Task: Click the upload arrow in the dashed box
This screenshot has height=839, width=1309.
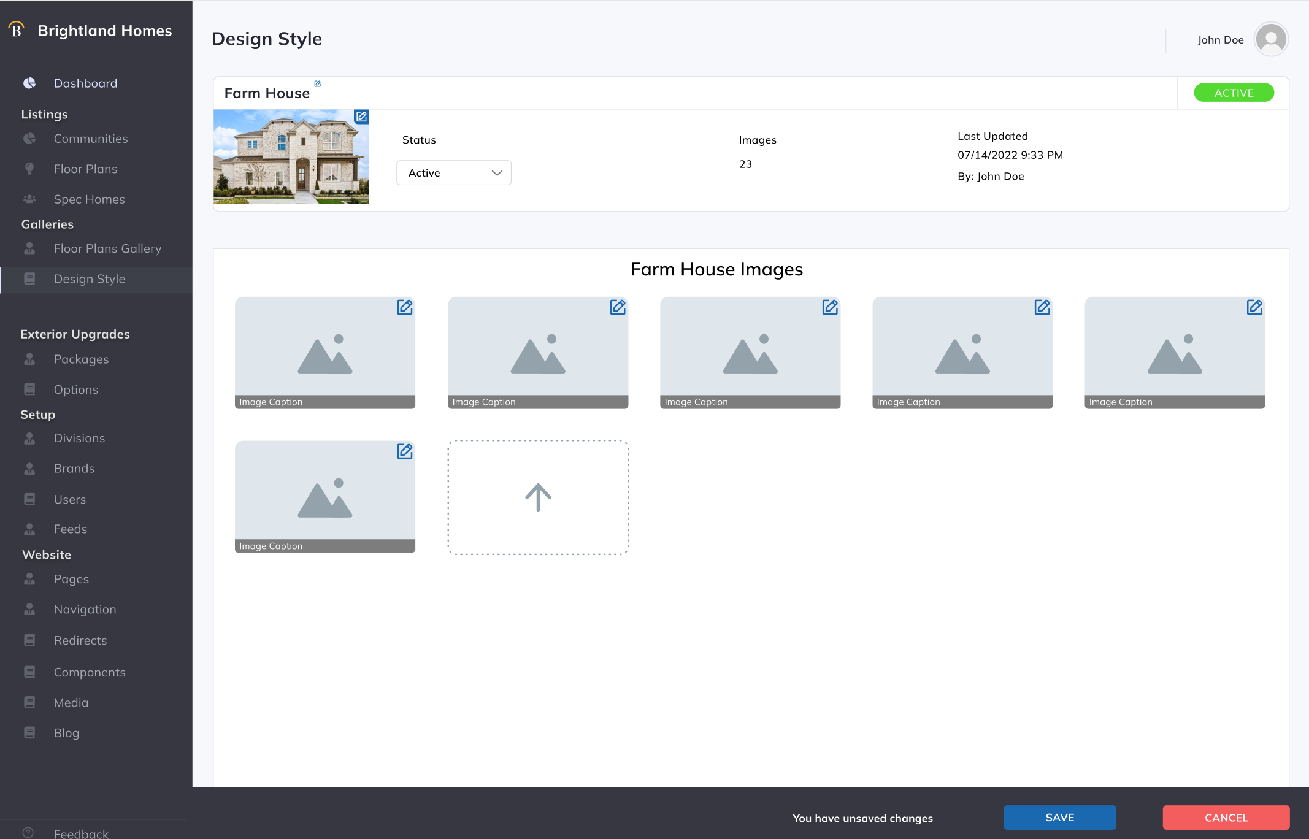Action: [x=538, y=497]
